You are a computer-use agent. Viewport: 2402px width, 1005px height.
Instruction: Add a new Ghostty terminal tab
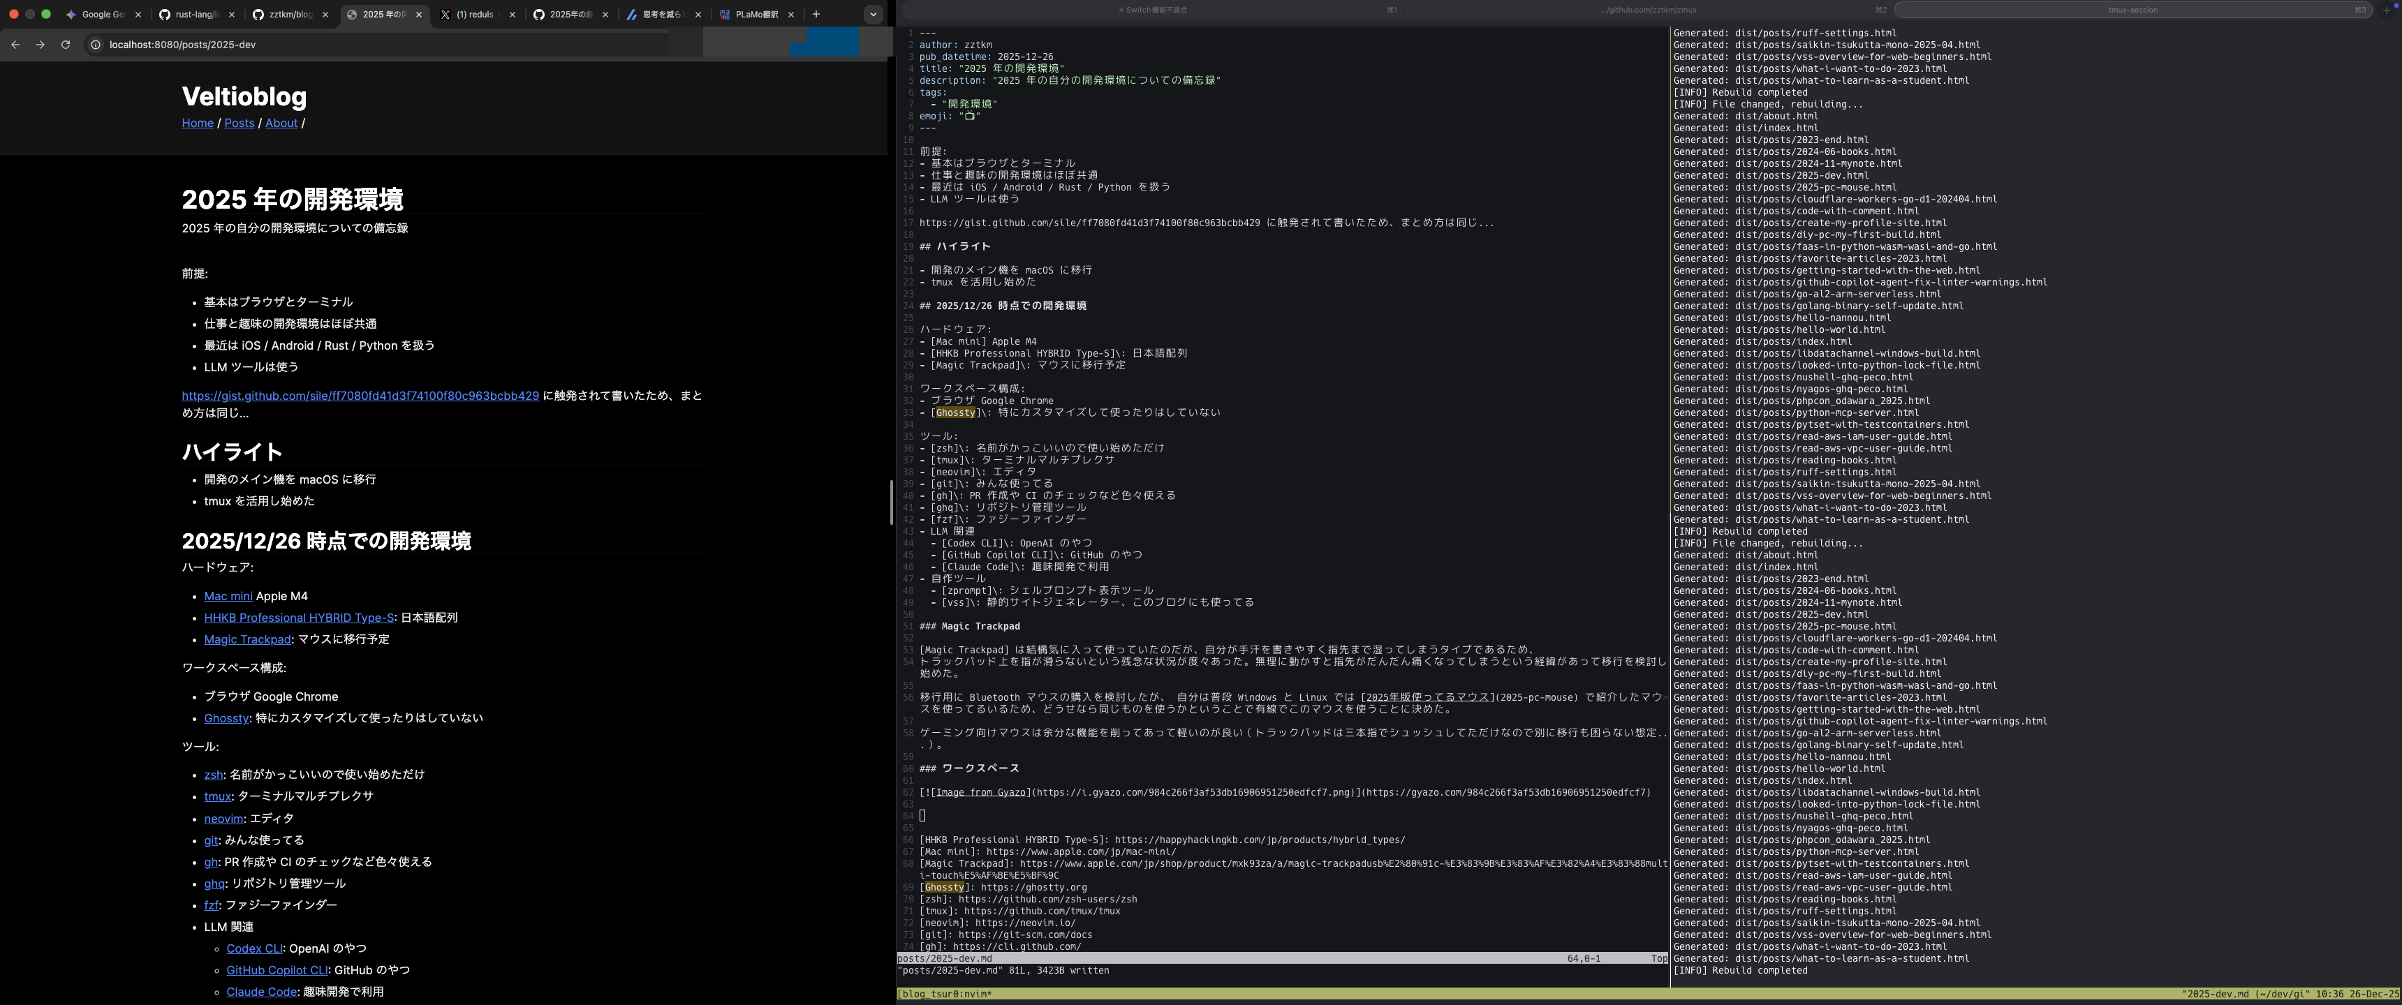2388,10
